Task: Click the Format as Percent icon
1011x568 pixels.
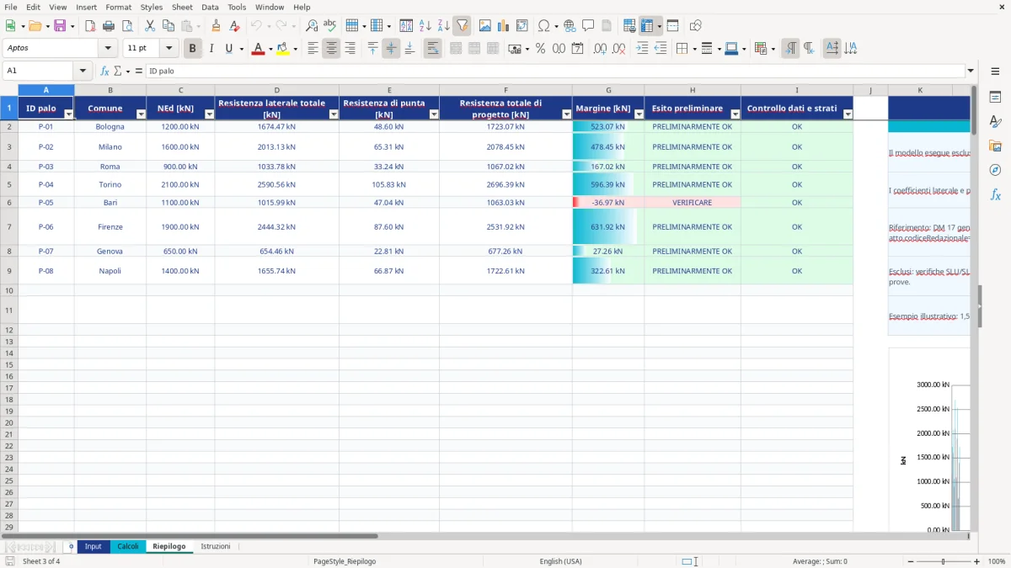Action: [x=540, y=49]
